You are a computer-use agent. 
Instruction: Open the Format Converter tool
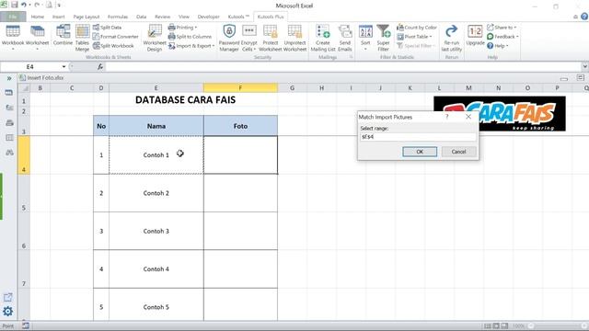tap(116, 37)
